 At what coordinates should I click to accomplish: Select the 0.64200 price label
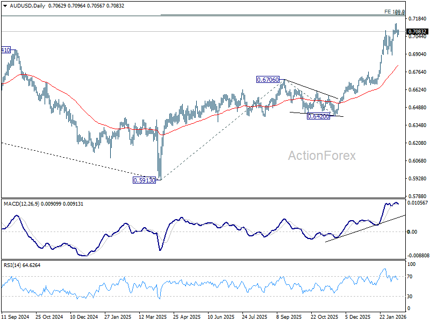(318, 116)
